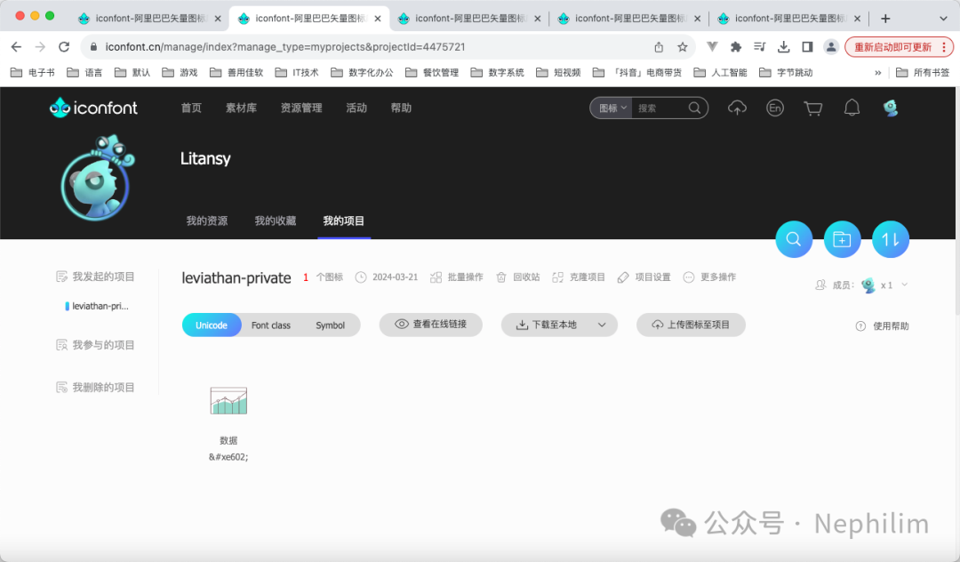This screenshot has height=562, width=960.
Task: Open 批量操作 batch operations
Action: click(457, 277)
